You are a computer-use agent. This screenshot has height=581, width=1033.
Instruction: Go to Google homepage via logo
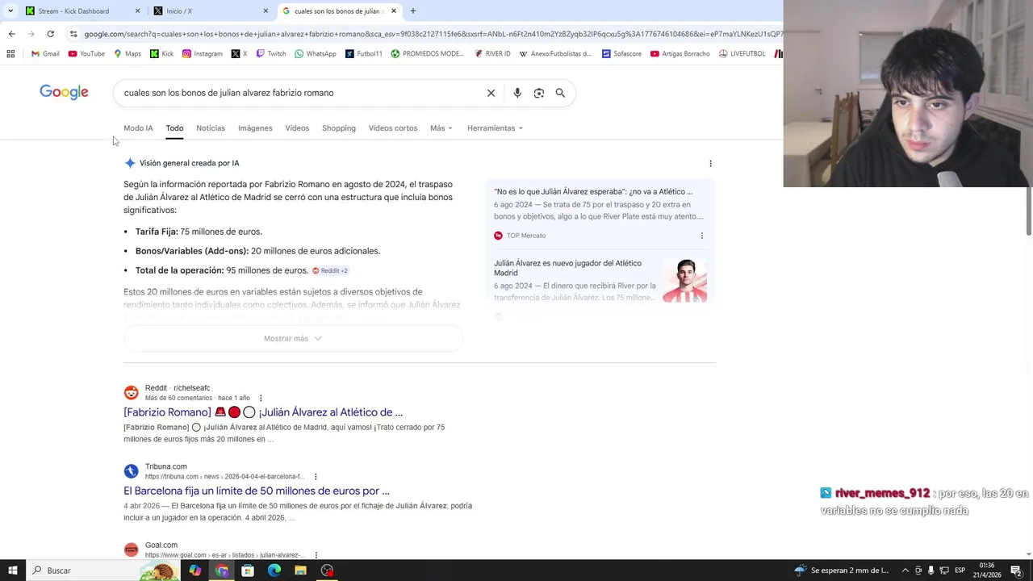click(x=64, y=92)
